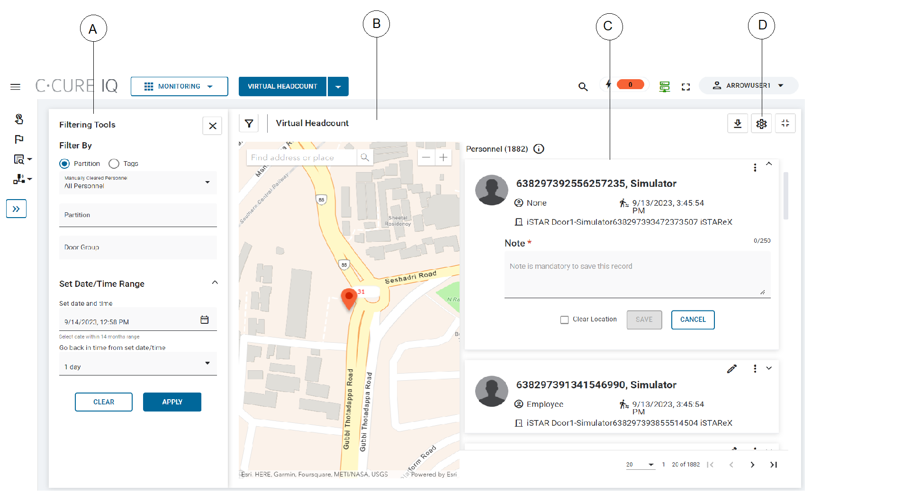Toggle the filter funnel icon

click(249, 124)
